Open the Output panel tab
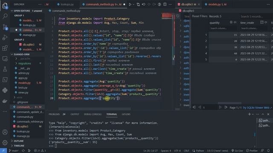Image resolution: width=273 pixels, height=153 pixels. [75, 114]
